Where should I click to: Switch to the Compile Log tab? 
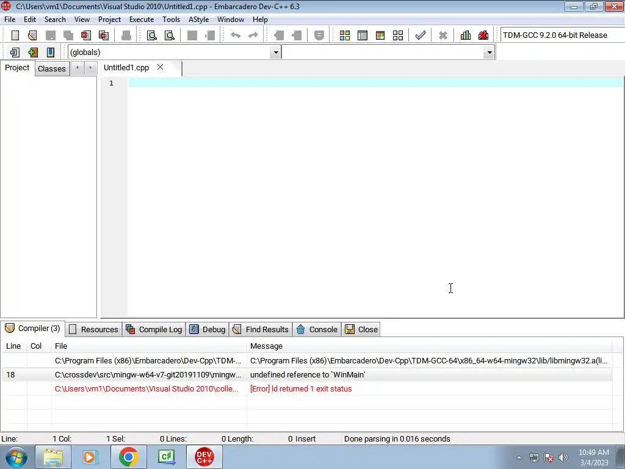pos(154,329)
